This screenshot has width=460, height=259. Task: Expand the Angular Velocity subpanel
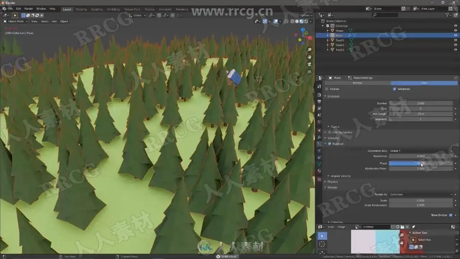tap(340, 176)
